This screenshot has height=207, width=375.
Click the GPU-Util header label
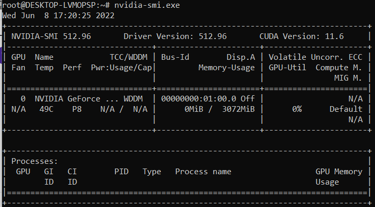(x=288, y=68)
